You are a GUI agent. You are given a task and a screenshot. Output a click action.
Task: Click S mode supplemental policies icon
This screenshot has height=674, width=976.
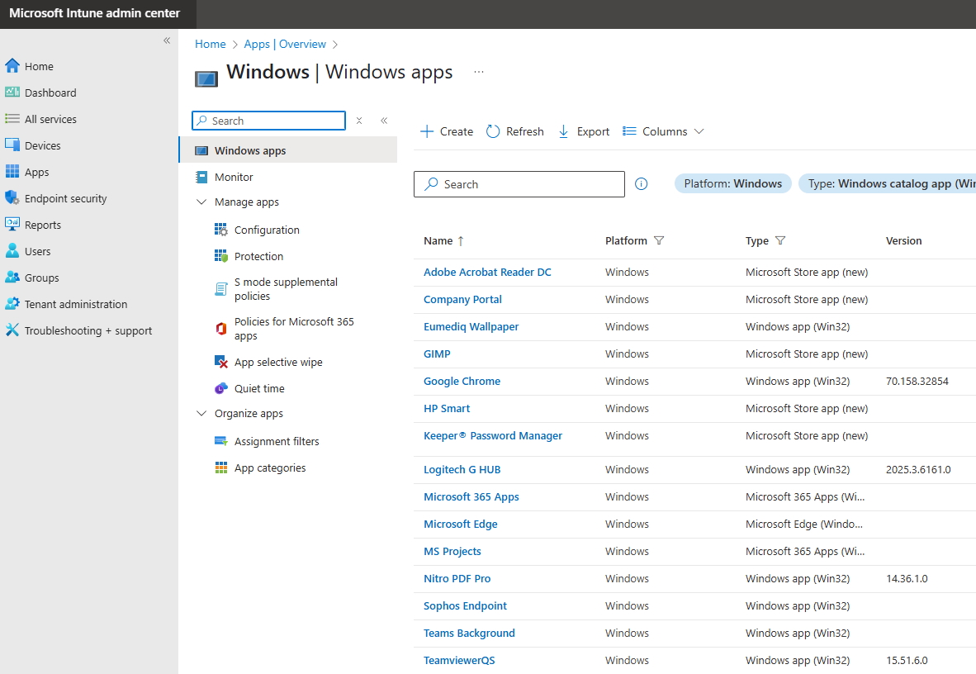(221, 289)
